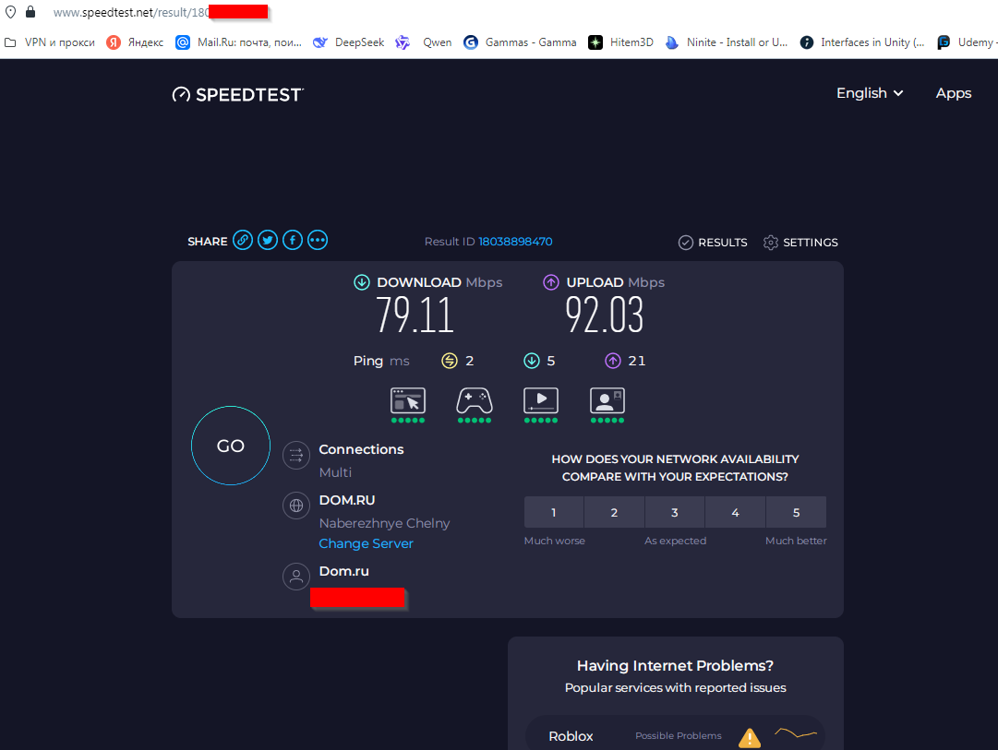Click the Roblox trend graph
This screenshot has height=750, width=998.
796,733
